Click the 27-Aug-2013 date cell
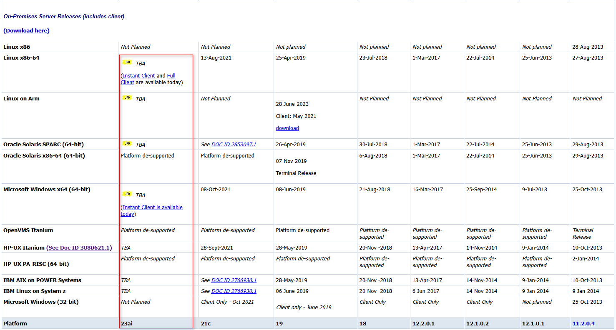 point(588,58)
